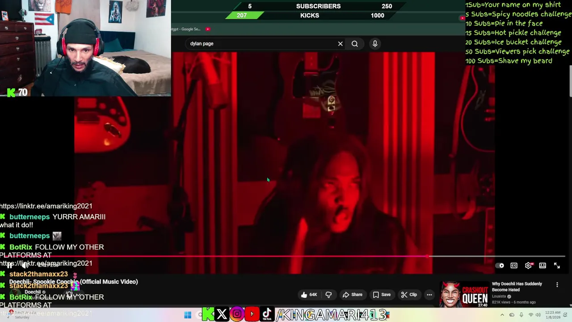Viewport: 572px width, 322px height.
Task: Open X app in taskbar overlay
Action: [x=222, y=314]
